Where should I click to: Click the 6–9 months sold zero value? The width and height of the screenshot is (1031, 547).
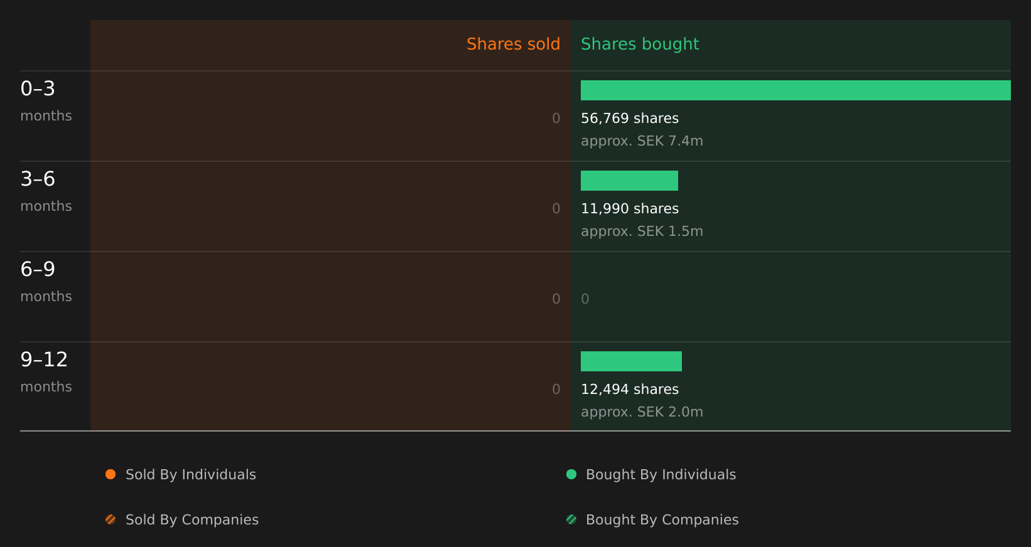click(x=556, y=299)
